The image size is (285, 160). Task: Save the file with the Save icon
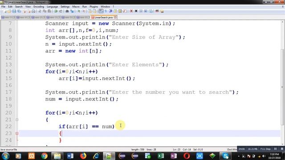(14, 11)
